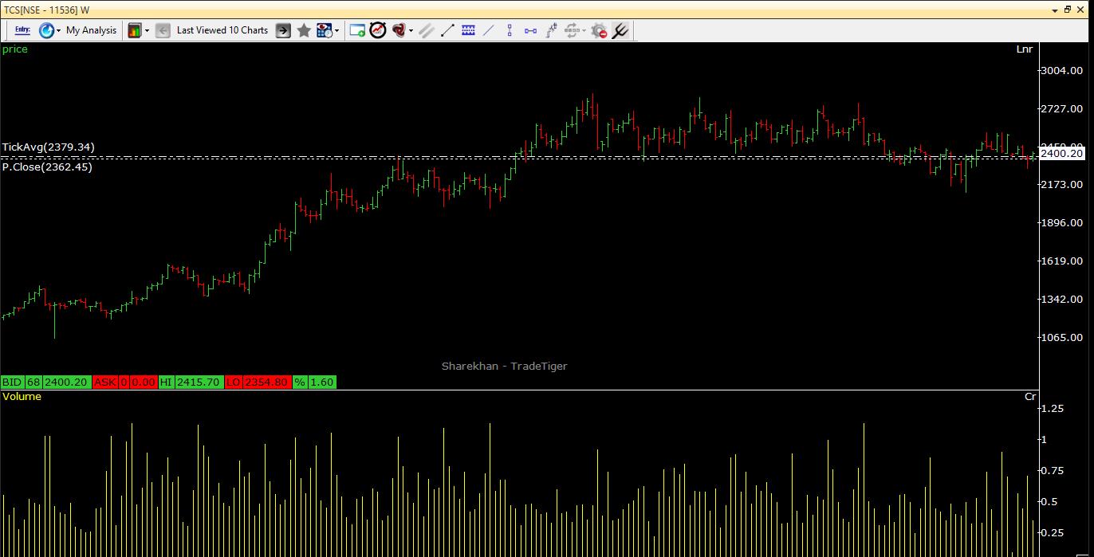Expand the chart type dropdown arrow
1094x557 pixels.
(x=147, y=30)
